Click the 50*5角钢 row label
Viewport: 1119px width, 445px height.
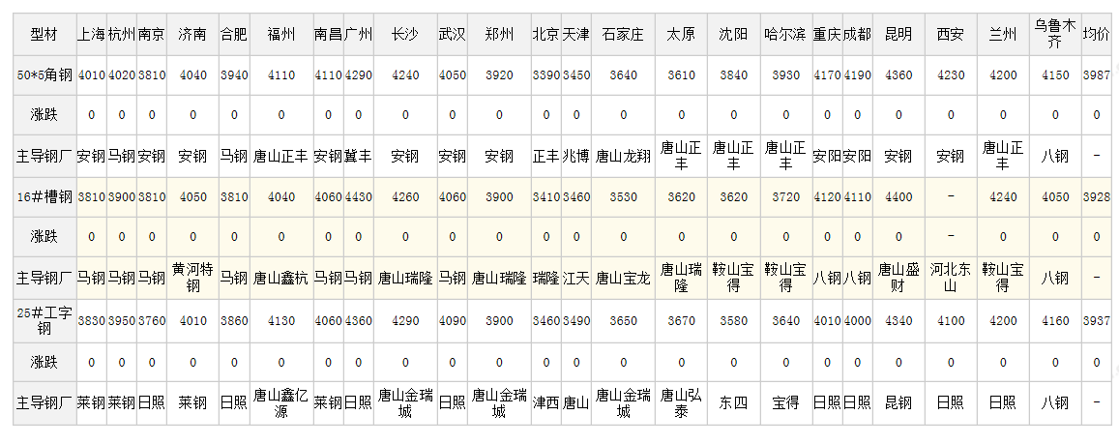[44, 74]
